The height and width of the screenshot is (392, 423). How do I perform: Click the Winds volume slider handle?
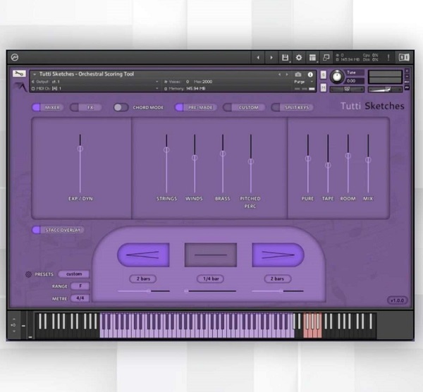tap(195, 158)
